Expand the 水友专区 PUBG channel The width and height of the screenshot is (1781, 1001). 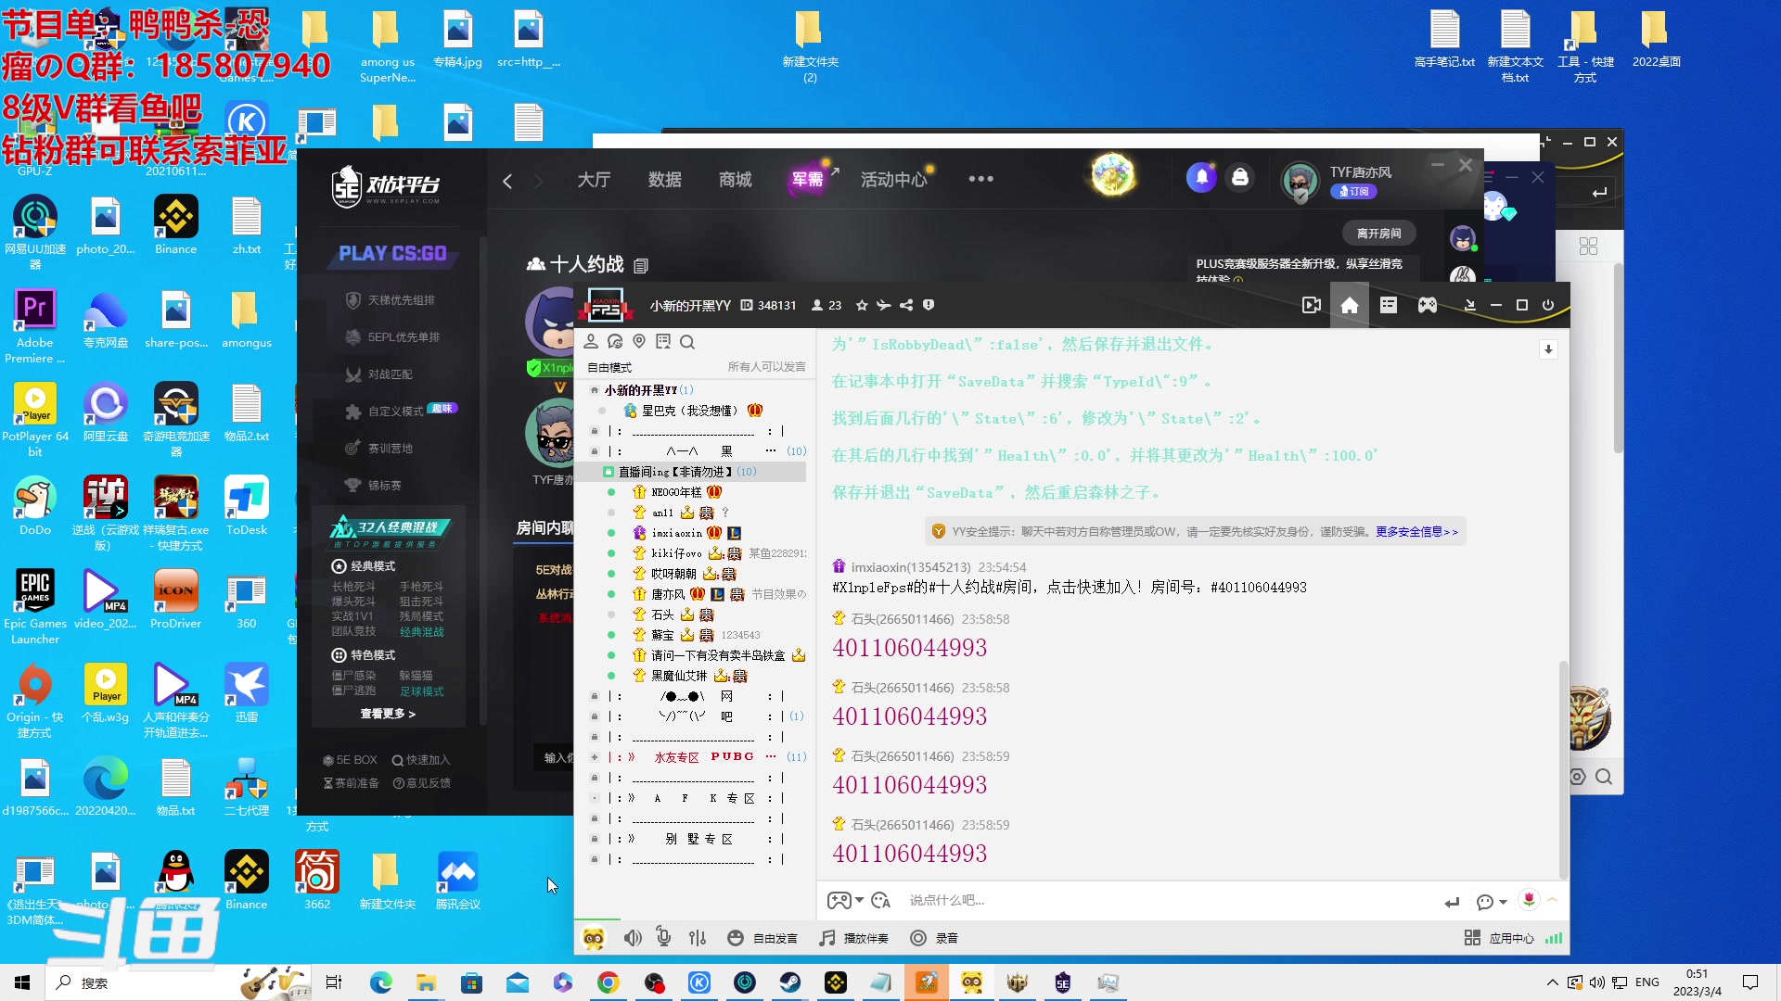595,757
